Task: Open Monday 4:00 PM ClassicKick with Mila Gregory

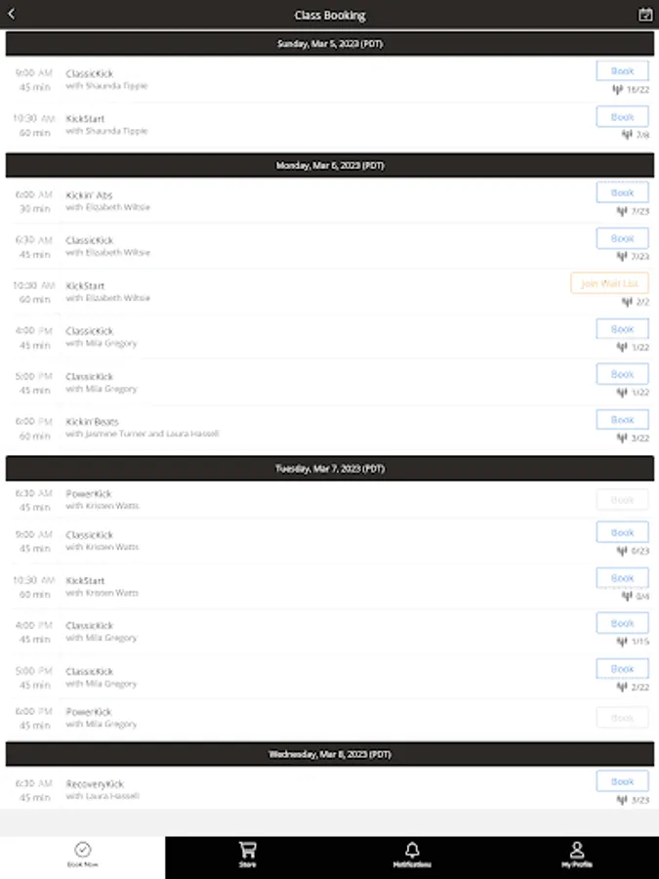Action: 330,337
